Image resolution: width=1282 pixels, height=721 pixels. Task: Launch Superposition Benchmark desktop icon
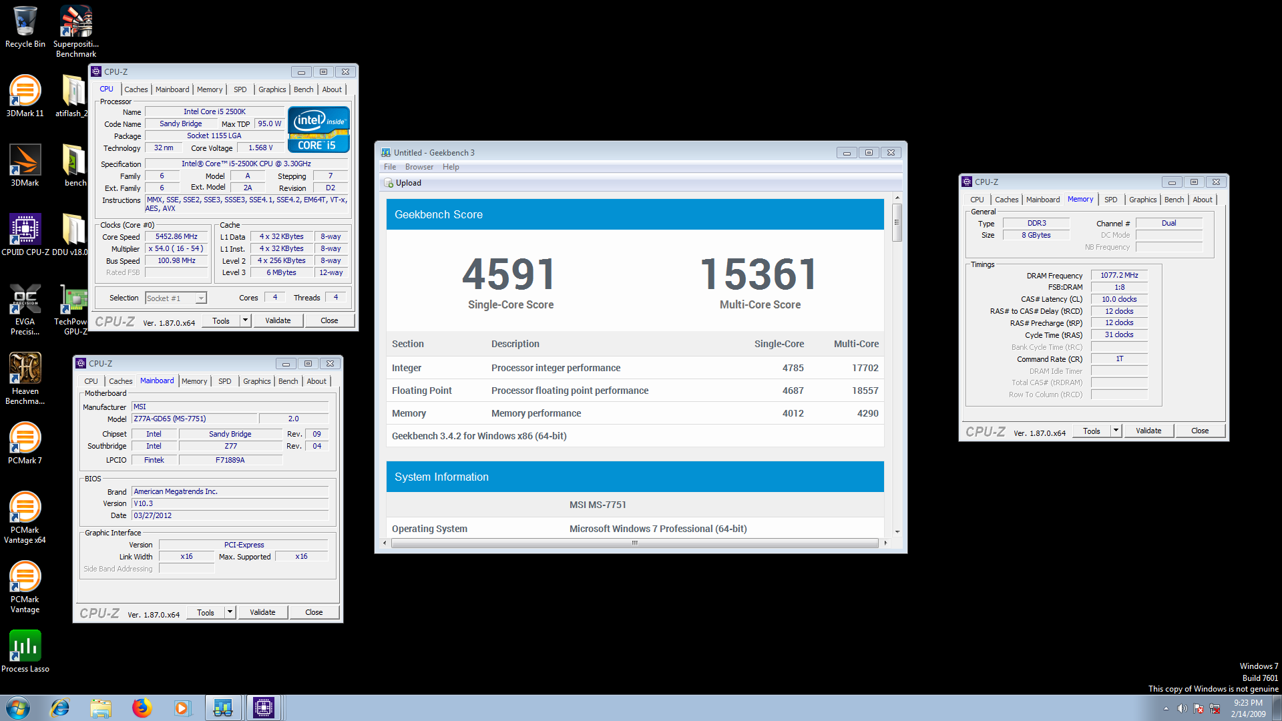(75, 31)
